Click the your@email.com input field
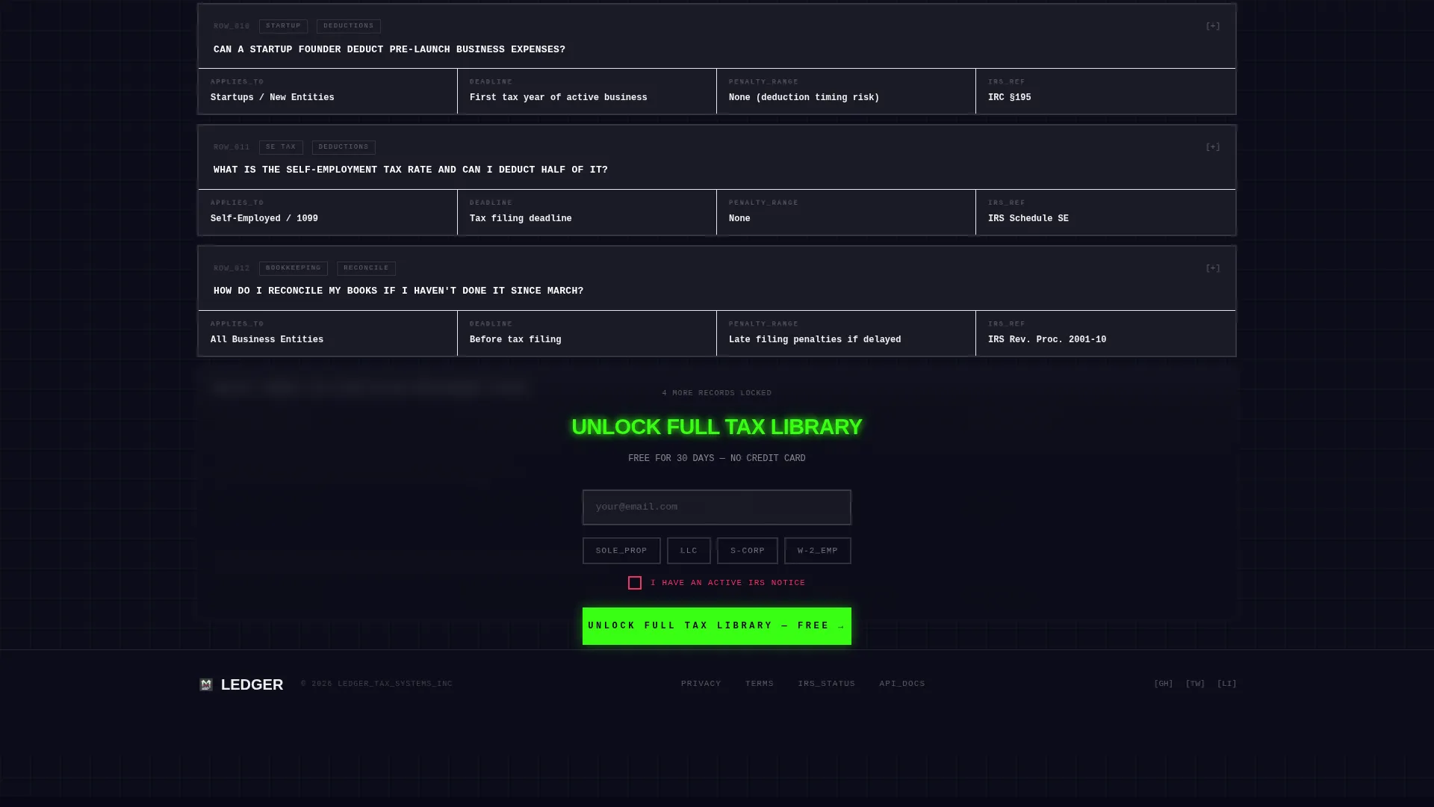This screenshot has height=807, width=1434. point(717,507)
